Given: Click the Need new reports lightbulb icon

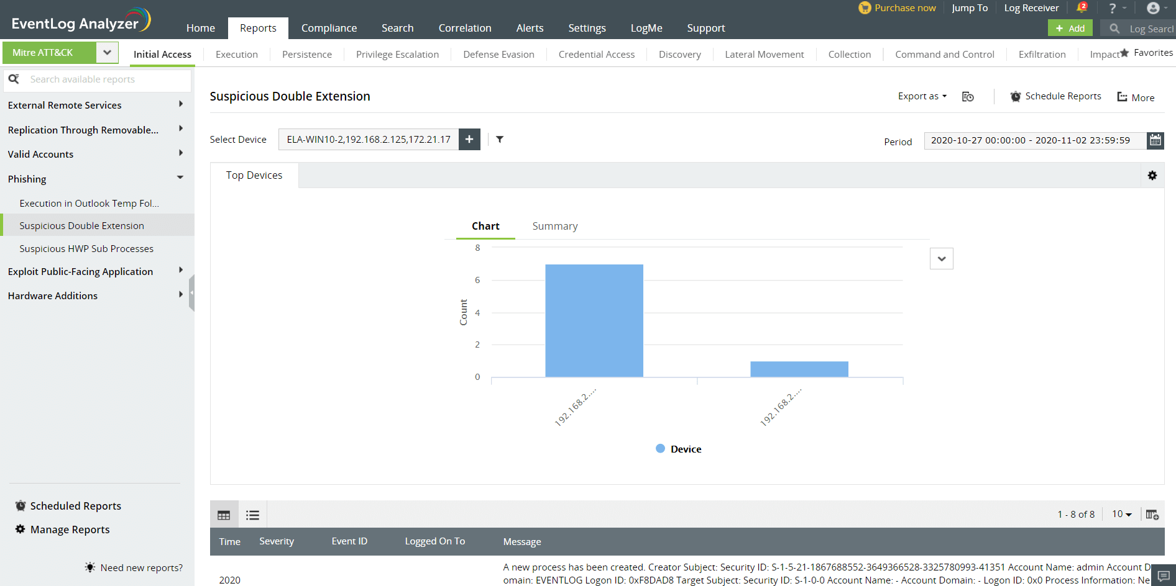Looking at the screenshot, I should 90,567.
